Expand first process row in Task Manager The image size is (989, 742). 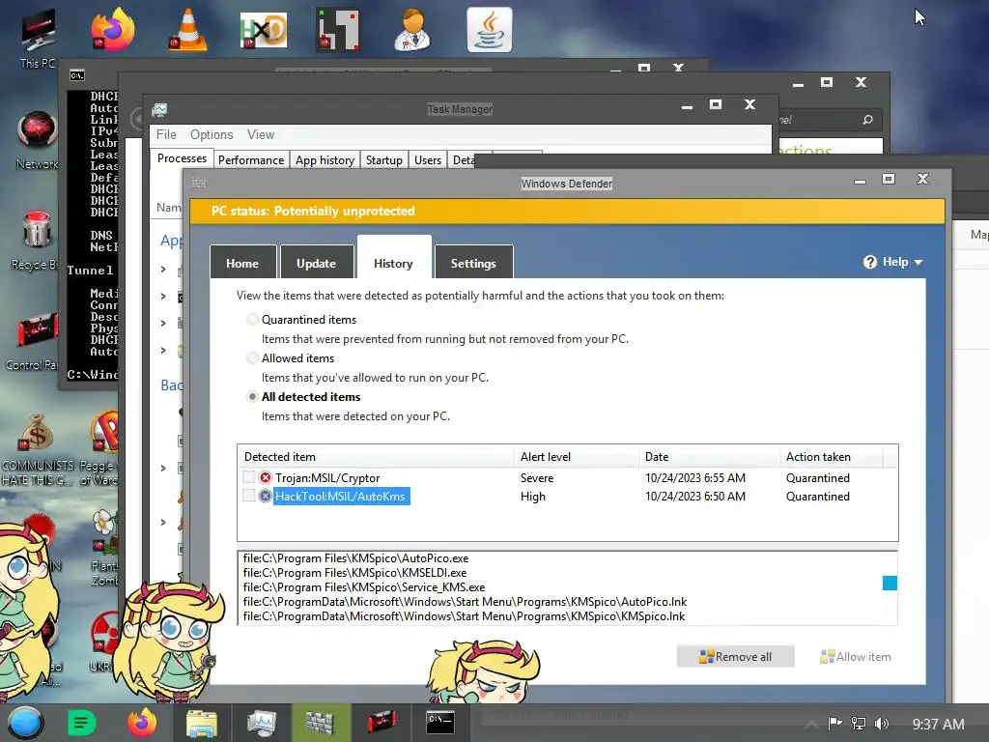[163, 270]
